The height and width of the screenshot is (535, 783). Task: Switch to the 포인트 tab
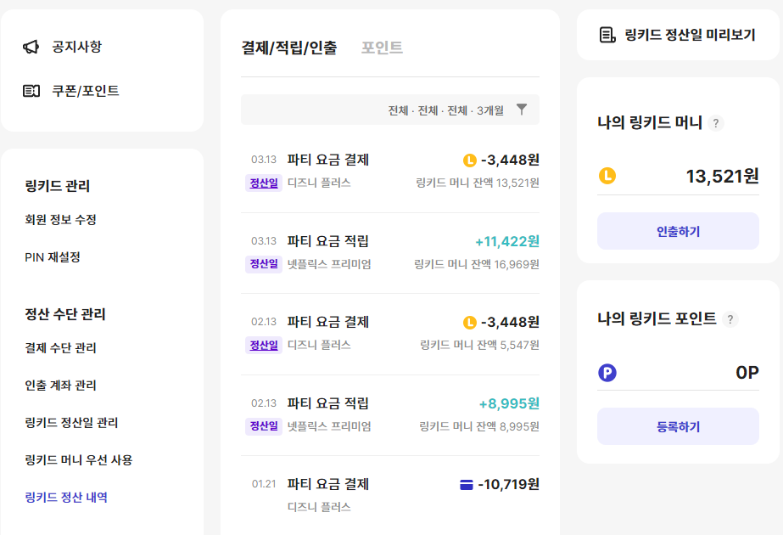pyautogui.click(x=382, y=48)
